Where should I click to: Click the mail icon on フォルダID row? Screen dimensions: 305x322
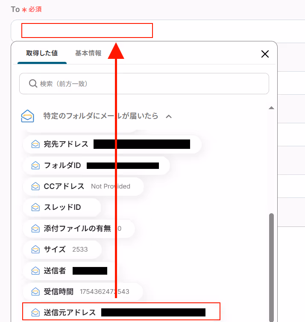point(35,165)
